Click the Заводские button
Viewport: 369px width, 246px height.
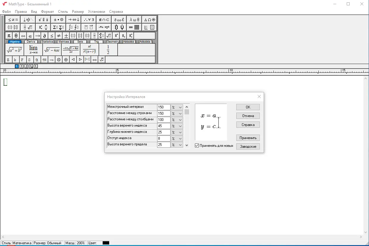(248, 147)
